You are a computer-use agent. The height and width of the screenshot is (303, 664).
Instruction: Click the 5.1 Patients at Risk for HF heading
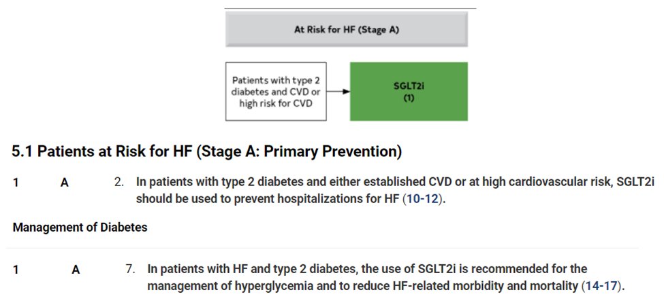206,152
